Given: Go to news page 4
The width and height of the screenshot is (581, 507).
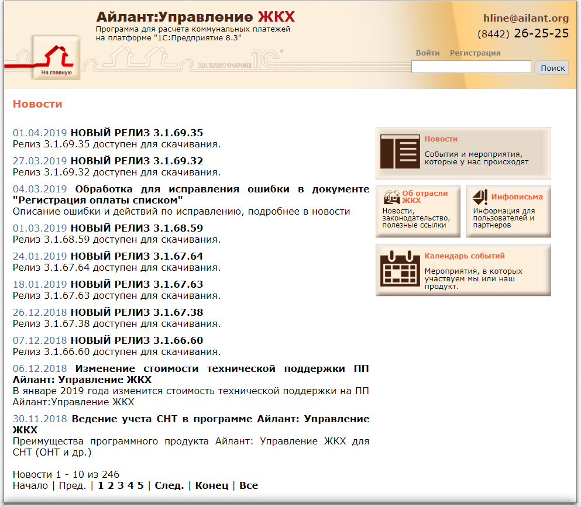Looking at the screenshot, I should [130, 485].
